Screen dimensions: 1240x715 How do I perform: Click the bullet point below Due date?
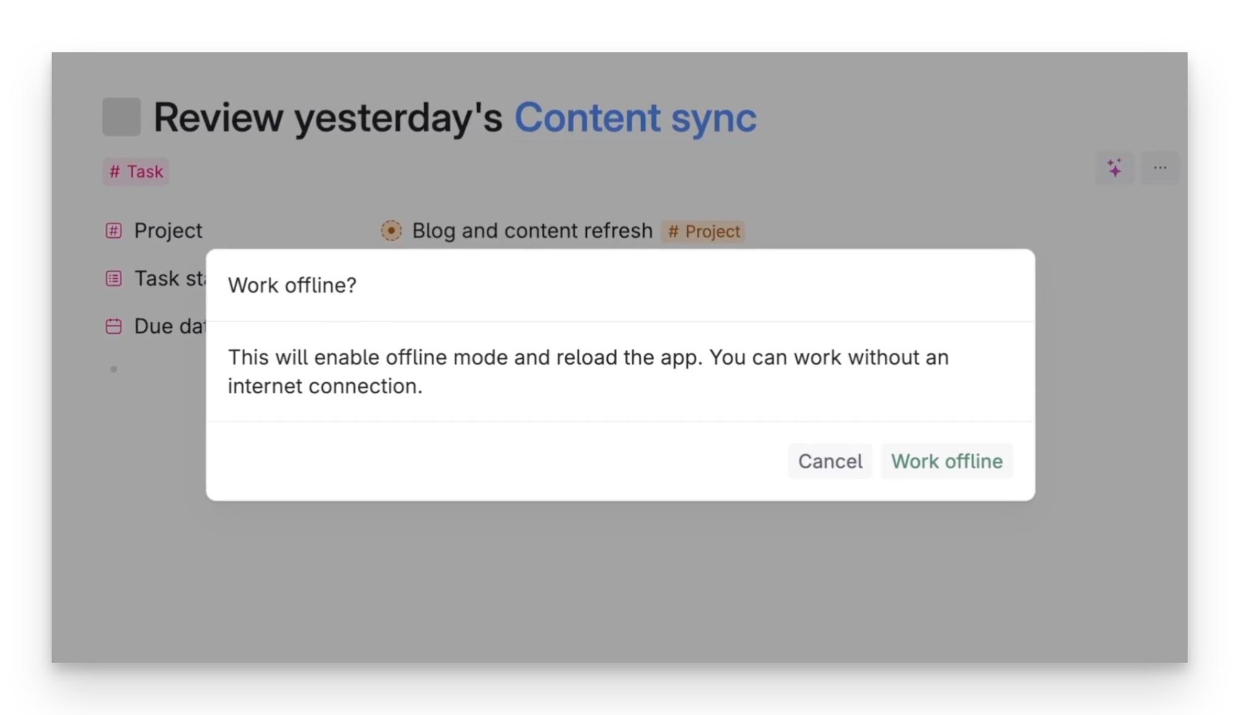coord(113,368)
